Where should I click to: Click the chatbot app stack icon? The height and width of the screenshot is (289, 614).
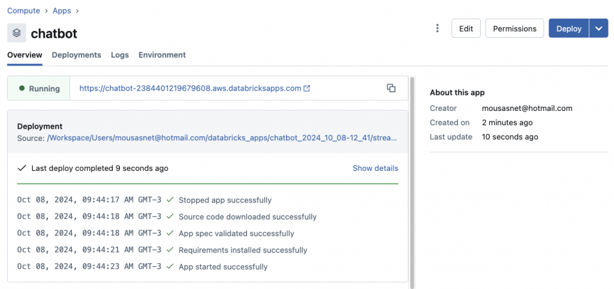pyautogui.click(x=17, y=32)
